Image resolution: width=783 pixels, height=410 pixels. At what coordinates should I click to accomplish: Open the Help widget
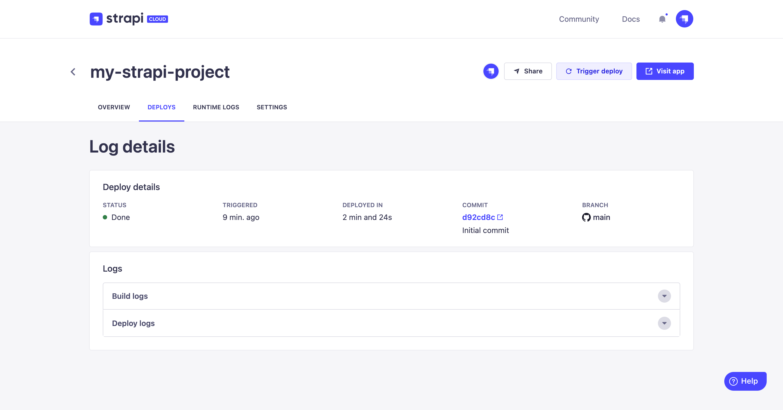(x=745, y=381)
